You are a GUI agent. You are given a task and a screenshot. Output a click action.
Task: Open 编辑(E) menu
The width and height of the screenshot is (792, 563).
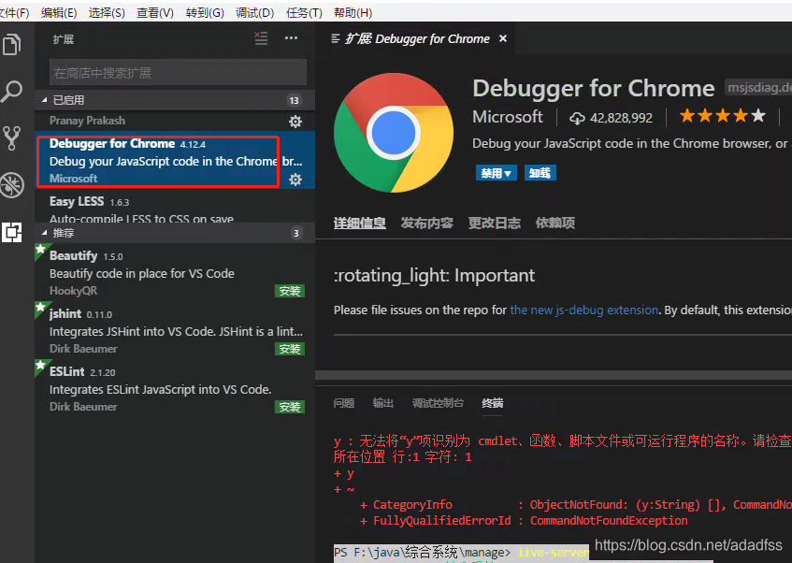[59, 13]
